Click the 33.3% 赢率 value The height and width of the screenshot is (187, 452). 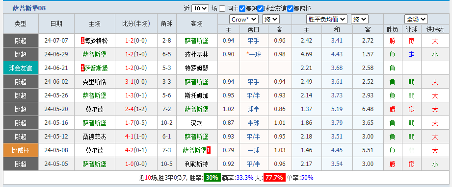click(x=245, y=178)
